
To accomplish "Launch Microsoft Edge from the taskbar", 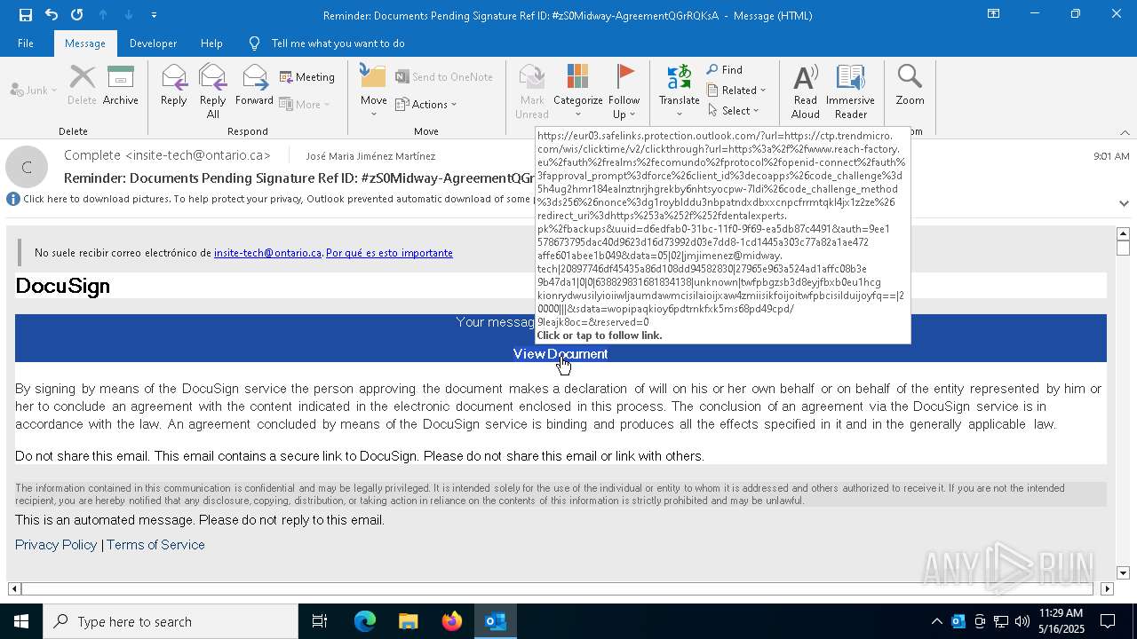I will [x=365, y=621].
